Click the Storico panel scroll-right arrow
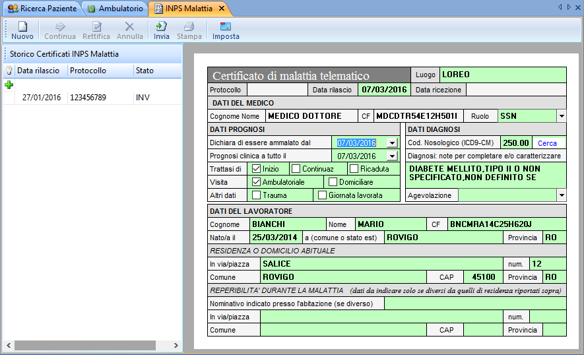584x355 pixels. (x=176, y=345)
